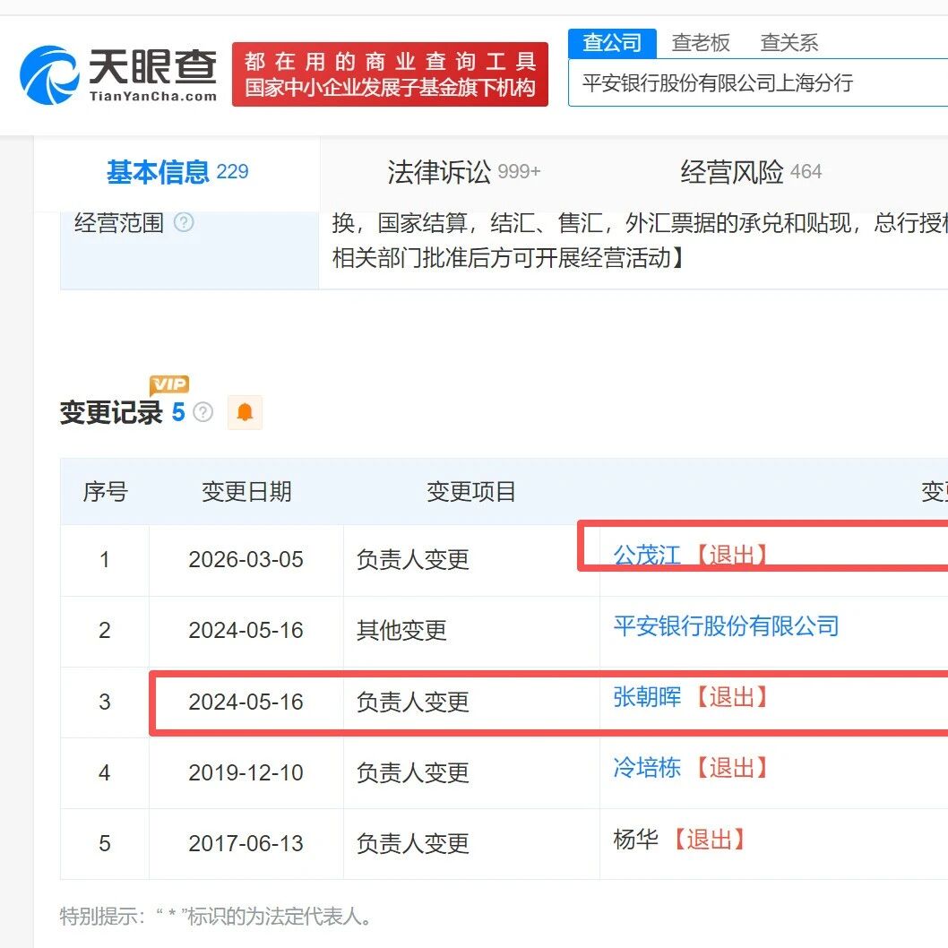Click the TianYanCha logo

(x=118, y=74)
